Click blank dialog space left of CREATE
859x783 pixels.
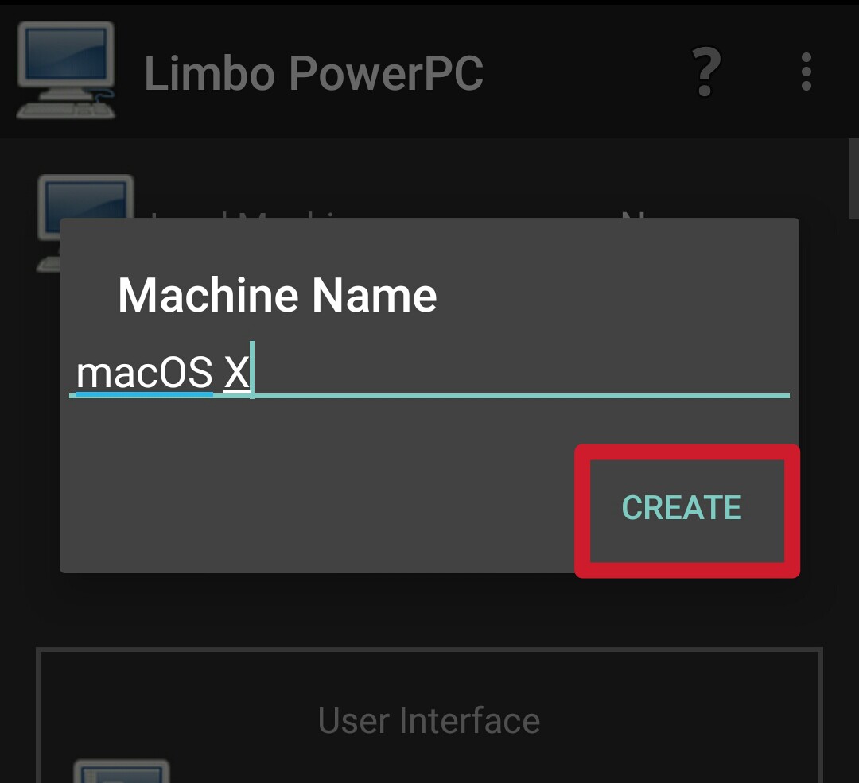click(x=317, y=508)
